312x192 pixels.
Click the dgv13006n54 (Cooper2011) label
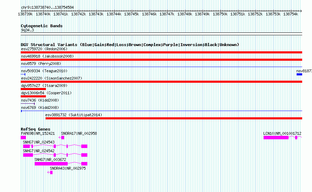[x=46, y=93]
